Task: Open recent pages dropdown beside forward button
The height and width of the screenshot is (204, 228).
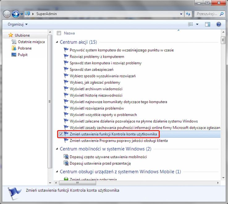Action: [22, 14]
